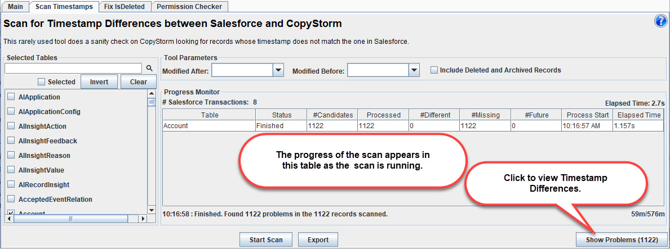Check the AIApplication table checkbox
The image size is (670, 249).
(12, 97)
